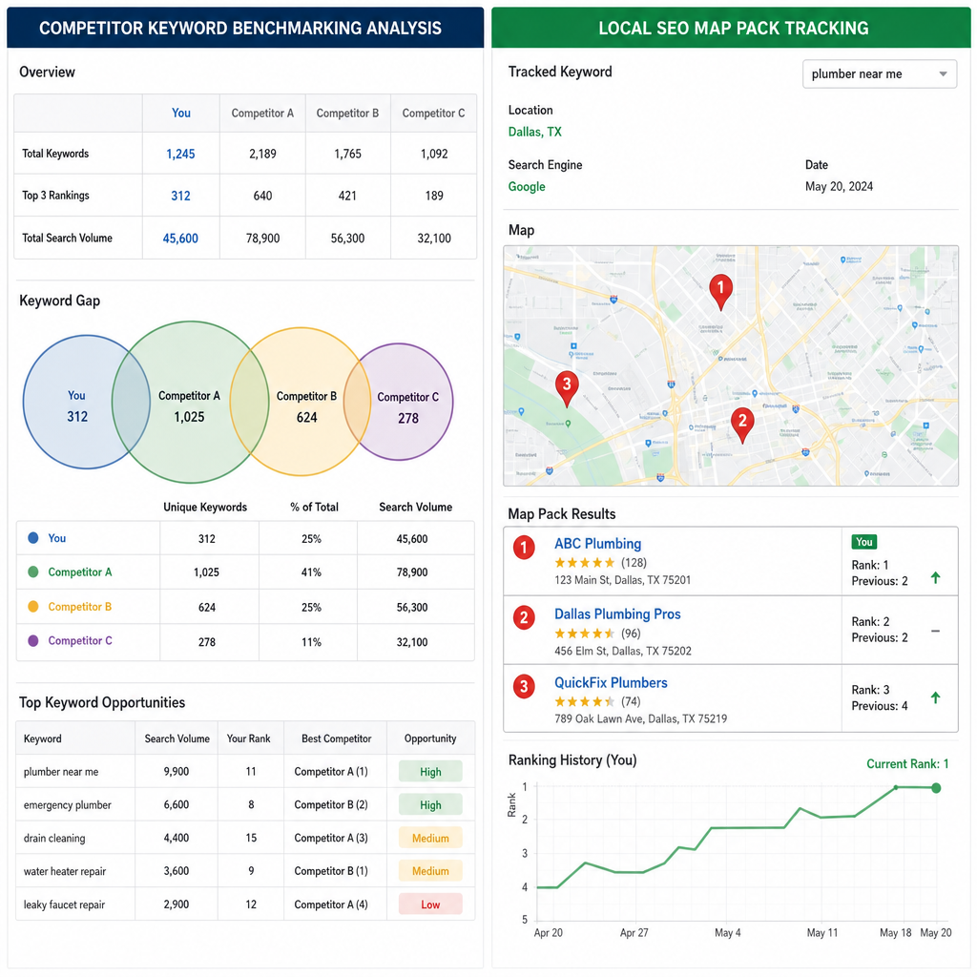This screenshot has width=977, height=977.
Task: Select the 'emergency plumber' keyword row
Action: [x=245, y=804]
